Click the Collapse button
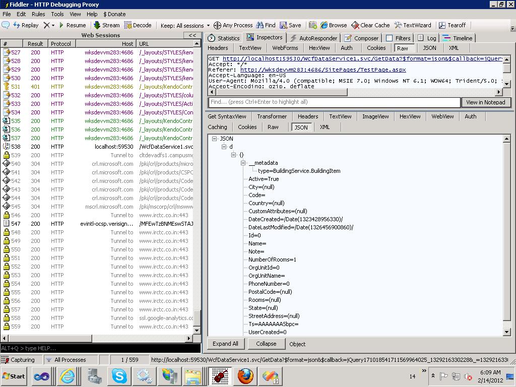The image size is (516, 387). coord(266,344)
